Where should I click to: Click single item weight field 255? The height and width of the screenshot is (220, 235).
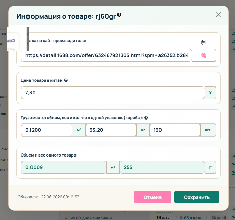162,167
